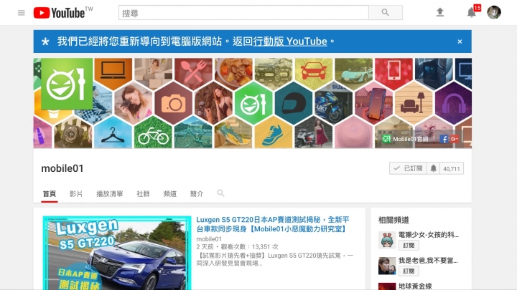Image resolution: width=517 pixels, height=290 pixels.
Task: Dismiss the blue redirect banner
Action: coord(460,42)
